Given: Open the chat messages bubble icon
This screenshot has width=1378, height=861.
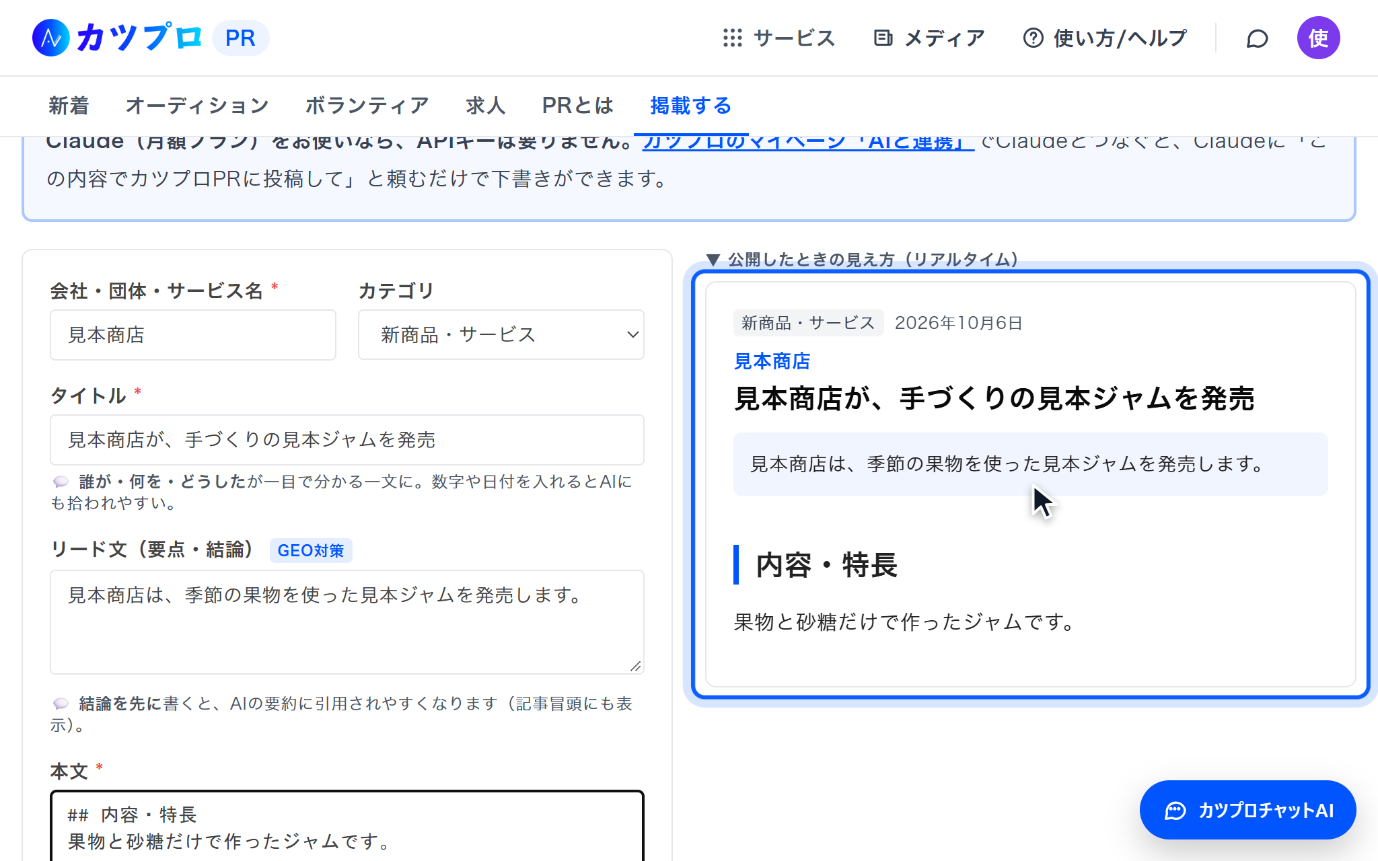Looking at the screenshot, I should click(x=1256, y=38).
